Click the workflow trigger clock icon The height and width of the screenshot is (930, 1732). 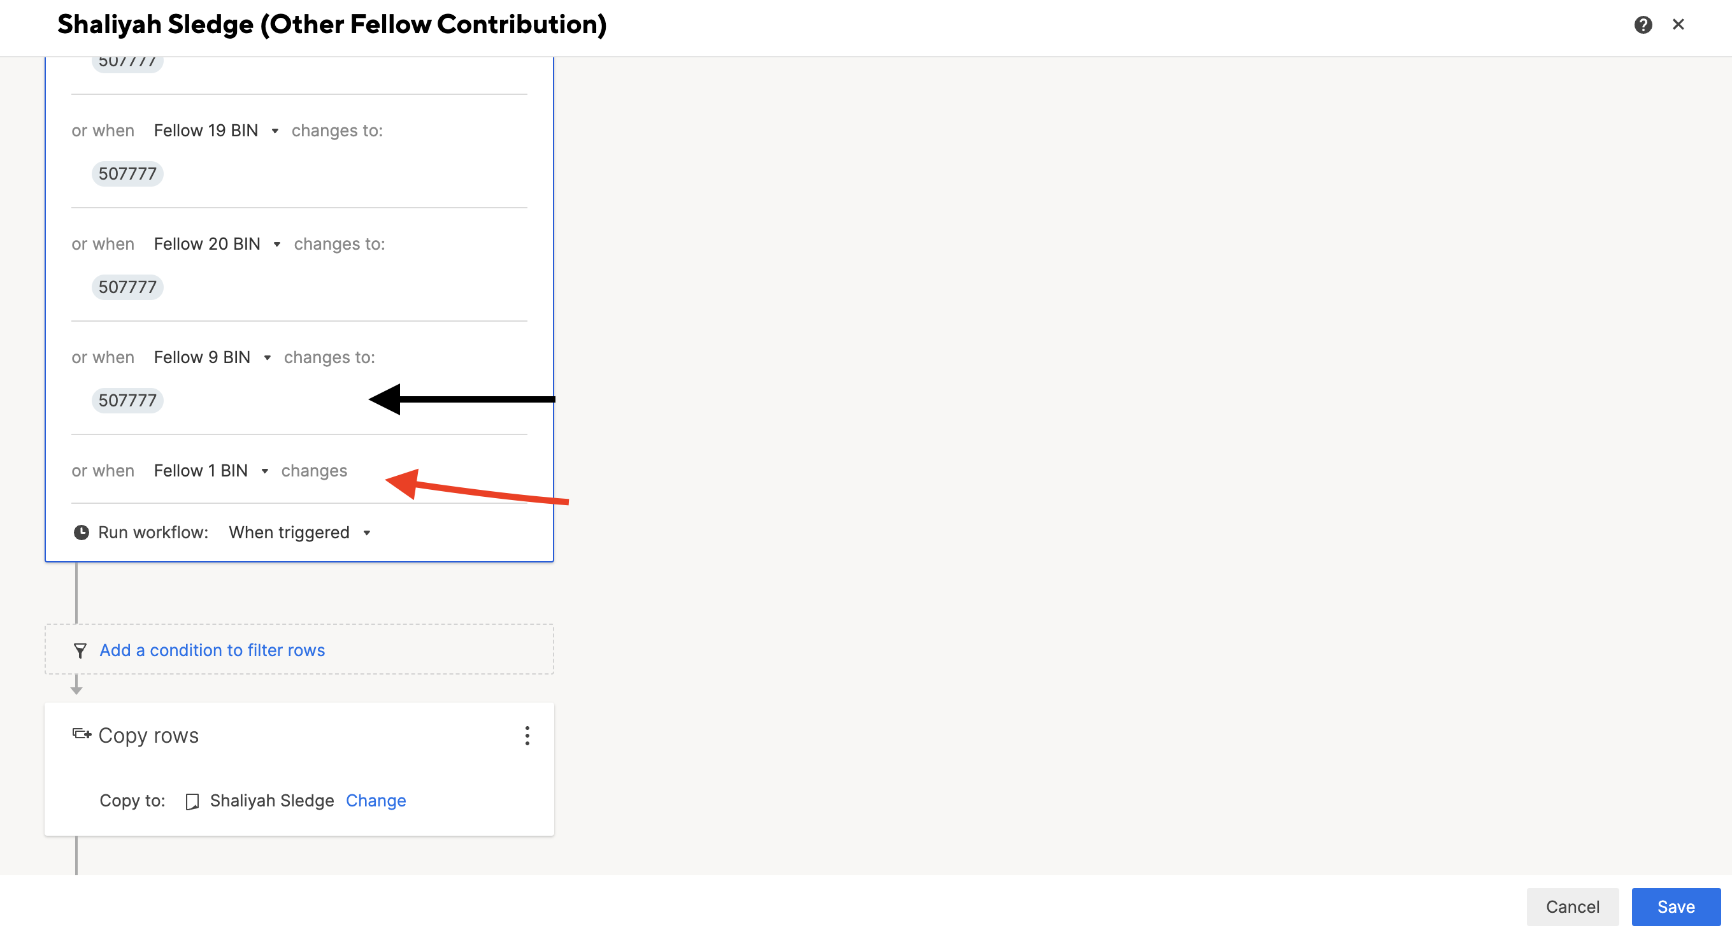coord(82,531)
